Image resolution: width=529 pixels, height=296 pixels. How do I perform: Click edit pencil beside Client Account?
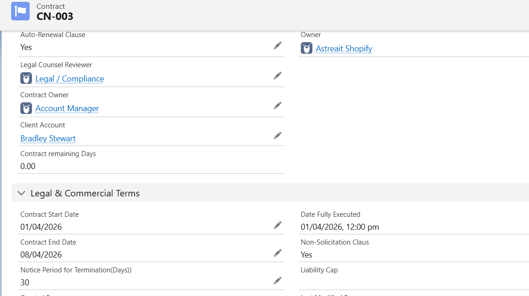[277, 136]
